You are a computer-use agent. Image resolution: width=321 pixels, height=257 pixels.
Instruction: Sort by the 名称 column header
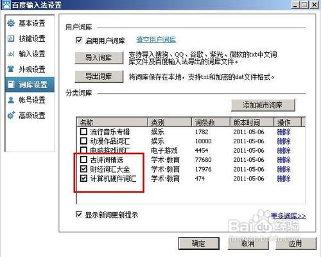point(112,122)
